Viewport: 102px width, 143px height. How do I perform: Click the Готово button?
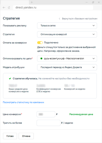click(10, 136)
